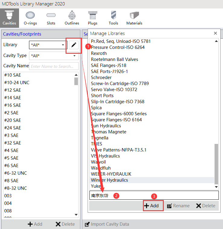The image size is (223, 229).
Task: Click libraries list scroll down arrow
Action: pos(216,187)
